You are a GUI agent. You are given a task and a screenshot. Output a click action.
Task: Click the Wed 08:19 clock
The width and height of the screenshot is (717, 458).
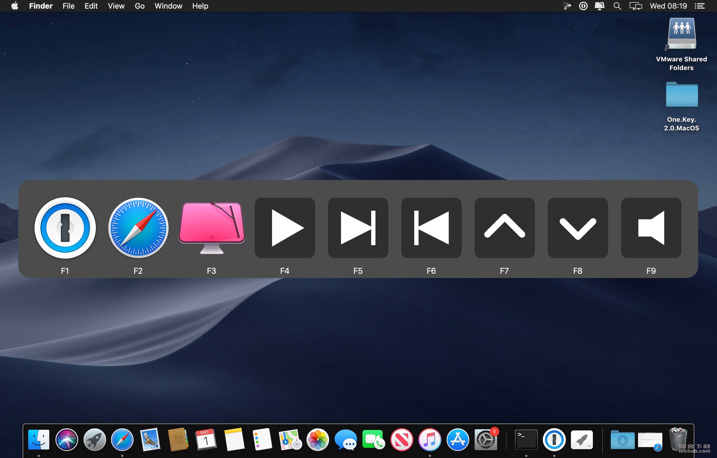coord(669,6)
